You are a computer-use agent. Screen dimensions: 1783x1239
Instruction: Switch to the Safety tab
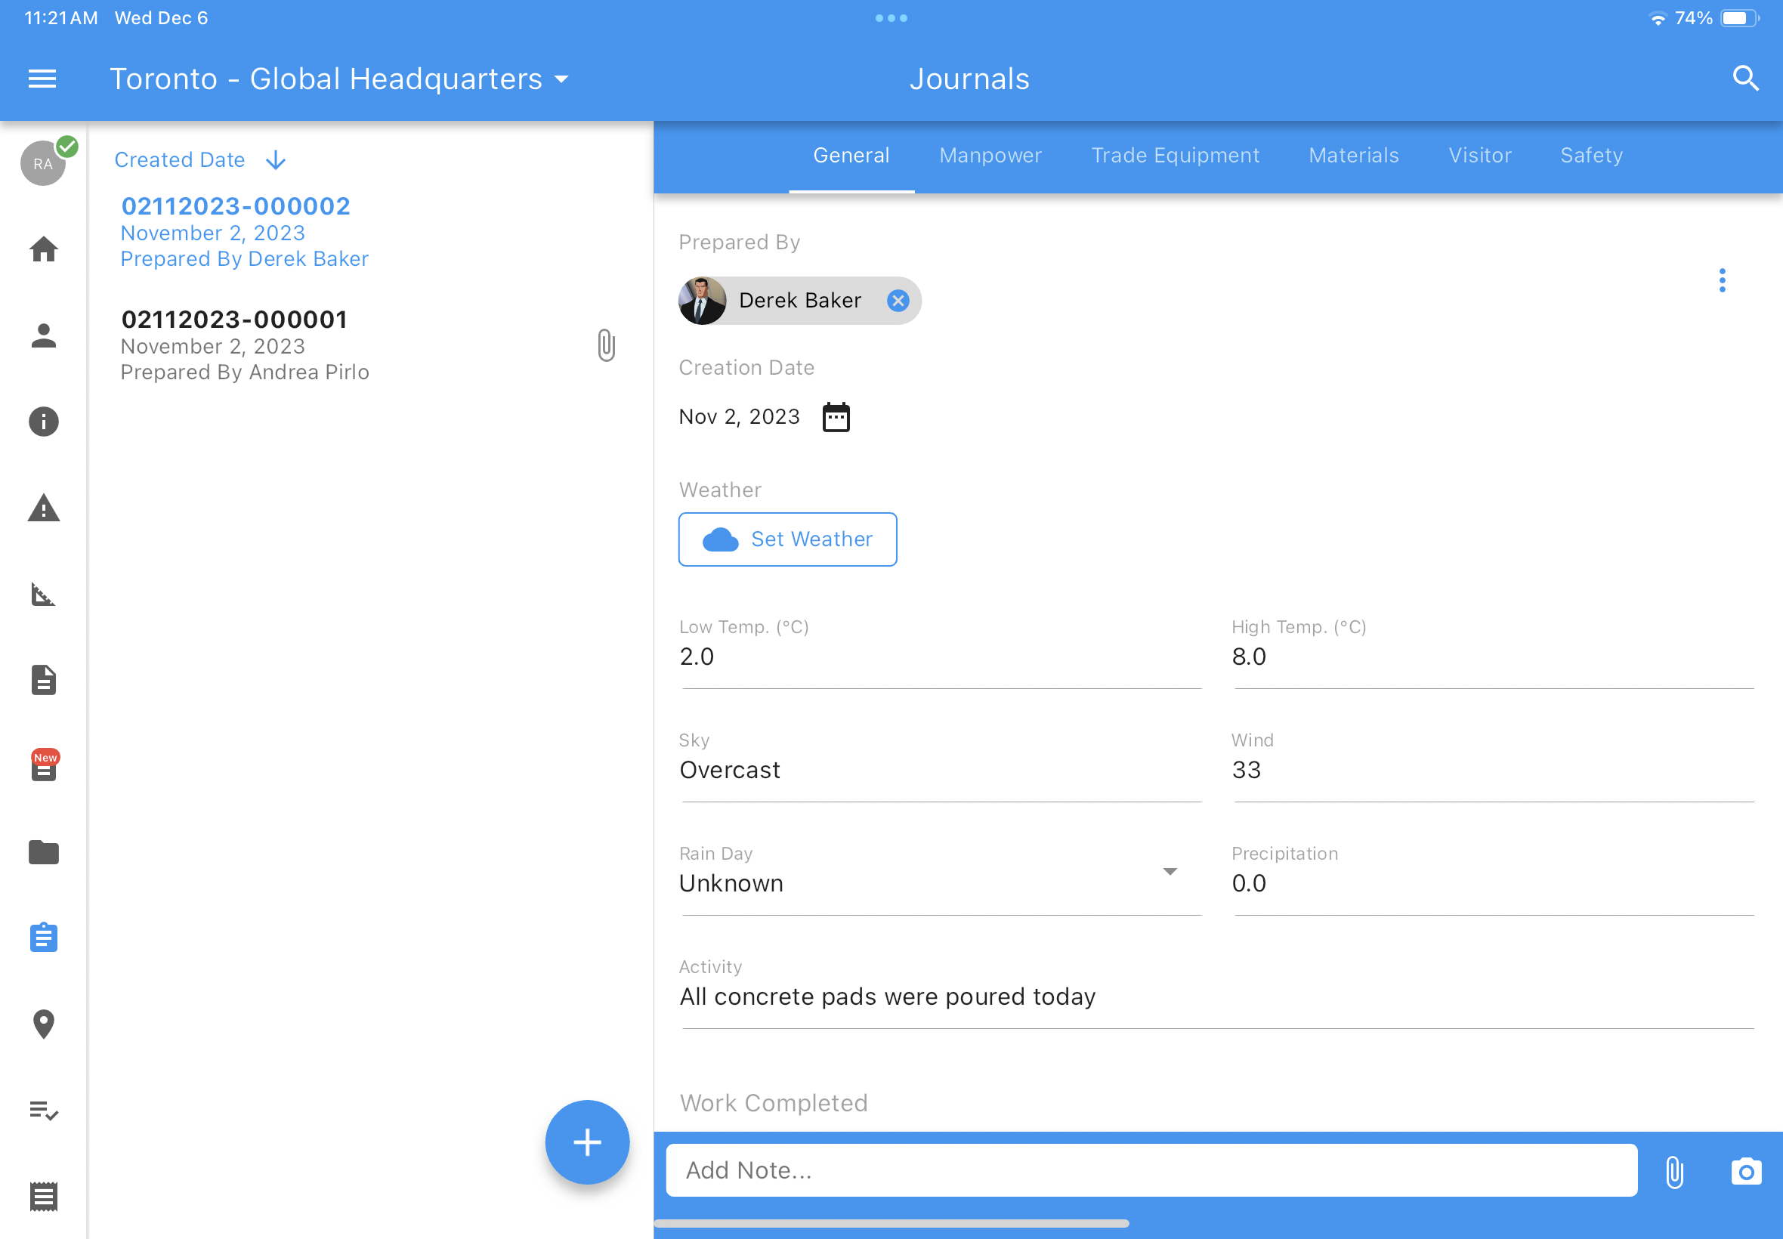(x=1591, y=156)
